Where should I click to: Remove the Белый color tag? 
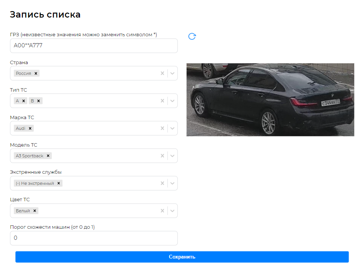point(35,211)
